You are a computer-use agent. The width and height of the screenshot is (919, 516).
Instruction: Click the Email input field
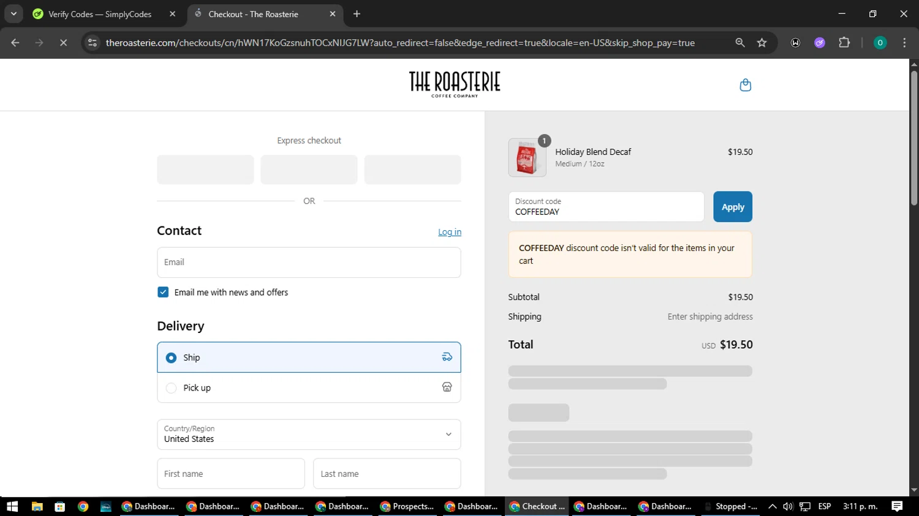click(309, 263)
